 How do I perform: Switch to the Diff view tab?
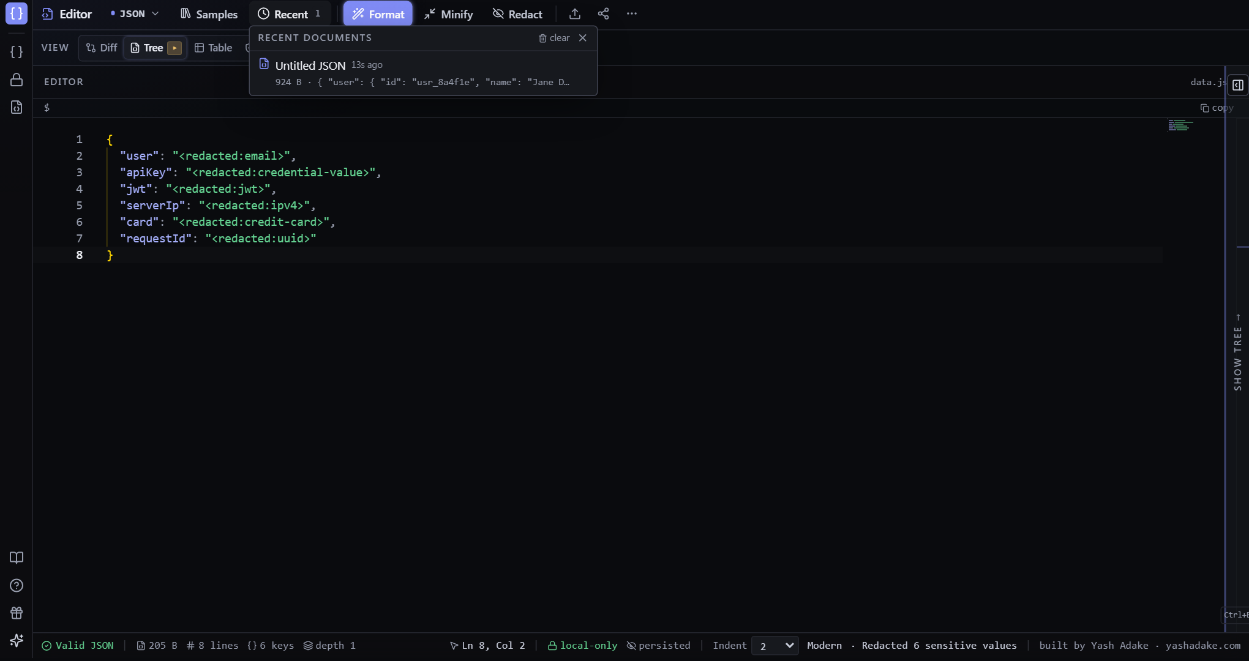pos(102,48)
